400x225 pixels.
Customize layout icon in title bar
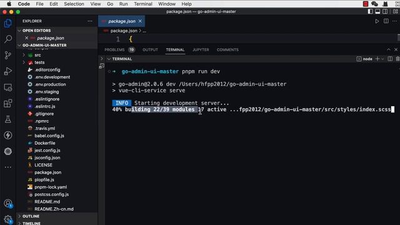396,11
